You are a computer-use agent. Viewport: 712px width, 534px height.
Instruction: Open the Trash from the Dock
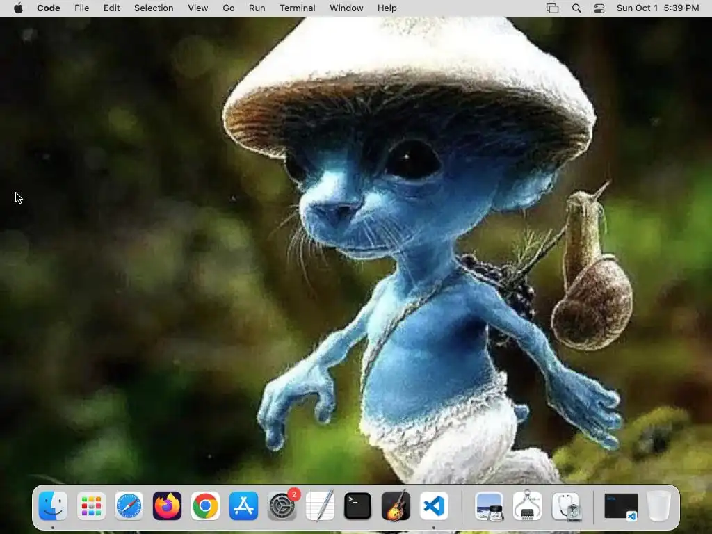[x=658, y=506]
